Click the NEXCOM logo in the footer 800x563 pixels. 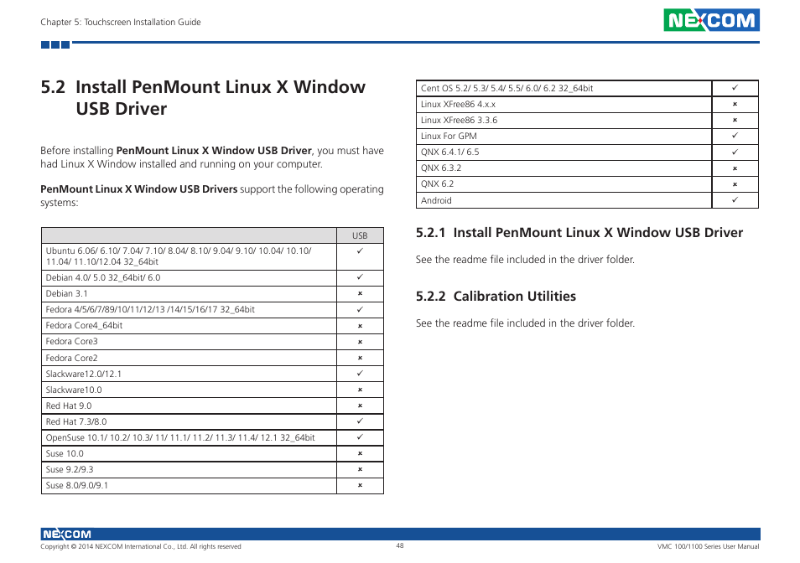click(66, 534)
